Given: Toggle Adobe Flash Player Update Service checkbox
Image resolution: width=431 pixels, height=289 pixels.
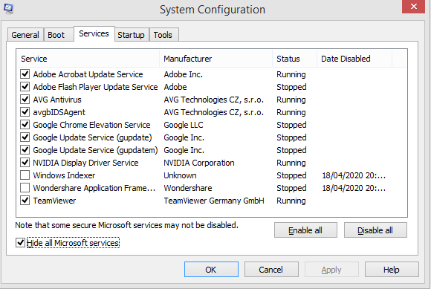Looking at the screenshot, I should pyautogui.click(x=25, y=86).
